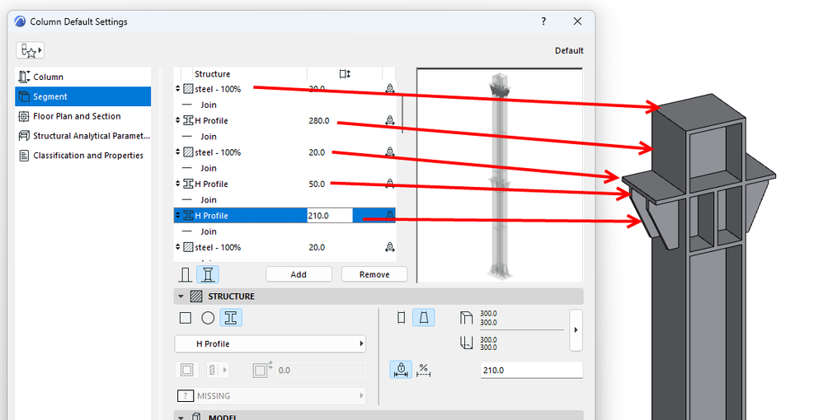Screen dimensions: 823x420
Task: Click the veneer thickness field 0.0
Action: [321, 371]
